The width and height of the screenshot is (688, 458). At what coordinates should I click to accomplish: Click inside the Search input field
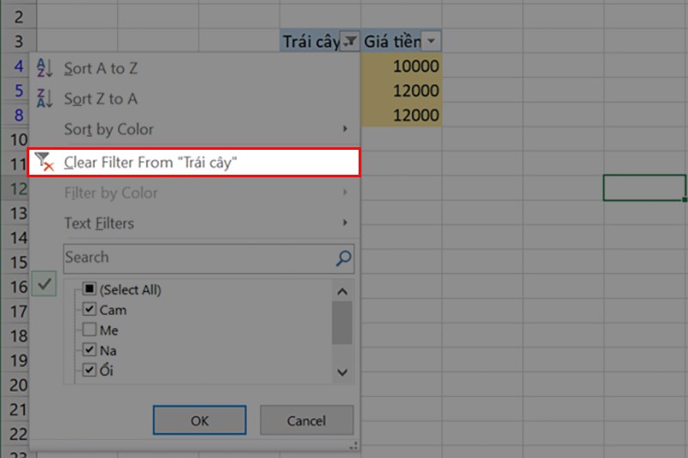click(x=200, y=258)
